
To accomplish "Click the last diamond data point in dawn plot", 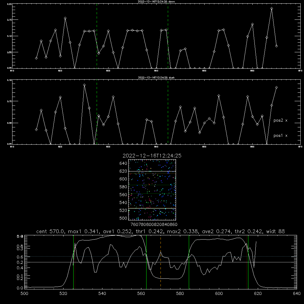I will click(276, 46).
